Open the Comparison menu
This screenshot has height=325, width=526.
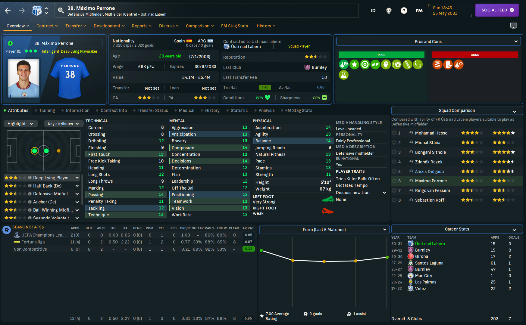200,26
